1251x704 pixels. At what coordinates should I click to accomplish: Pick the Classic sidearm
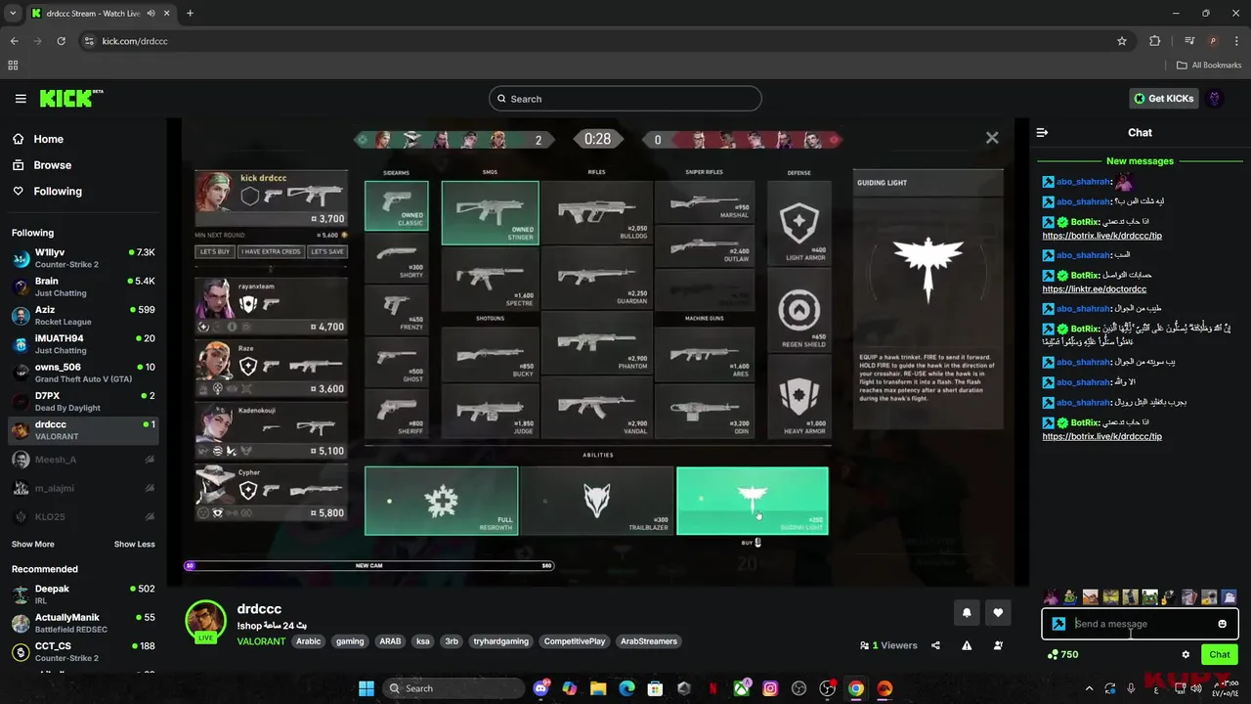coord(397,205)
